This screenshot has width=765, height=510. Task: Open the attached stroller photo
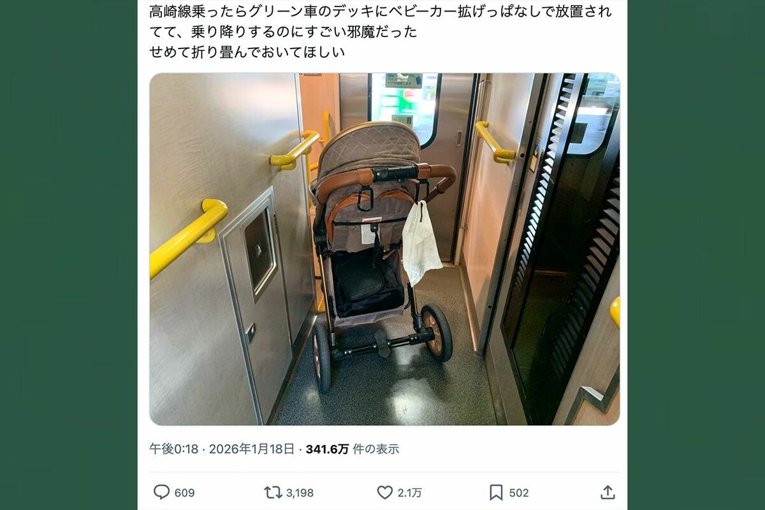pos(384,249)
